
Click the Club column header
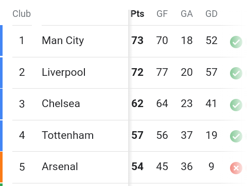coord(22,14)
